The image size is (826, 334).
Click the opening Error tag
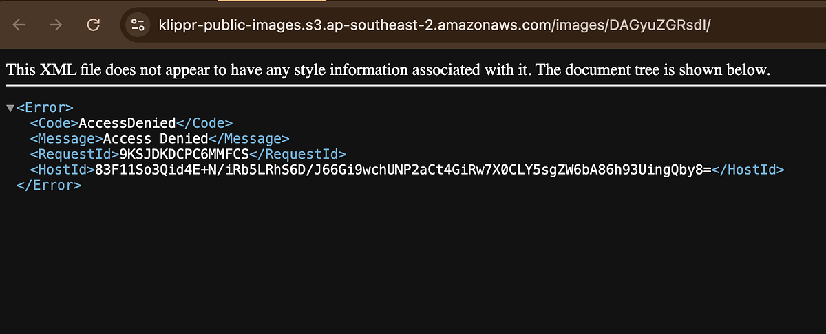click(x=45, y=108)
